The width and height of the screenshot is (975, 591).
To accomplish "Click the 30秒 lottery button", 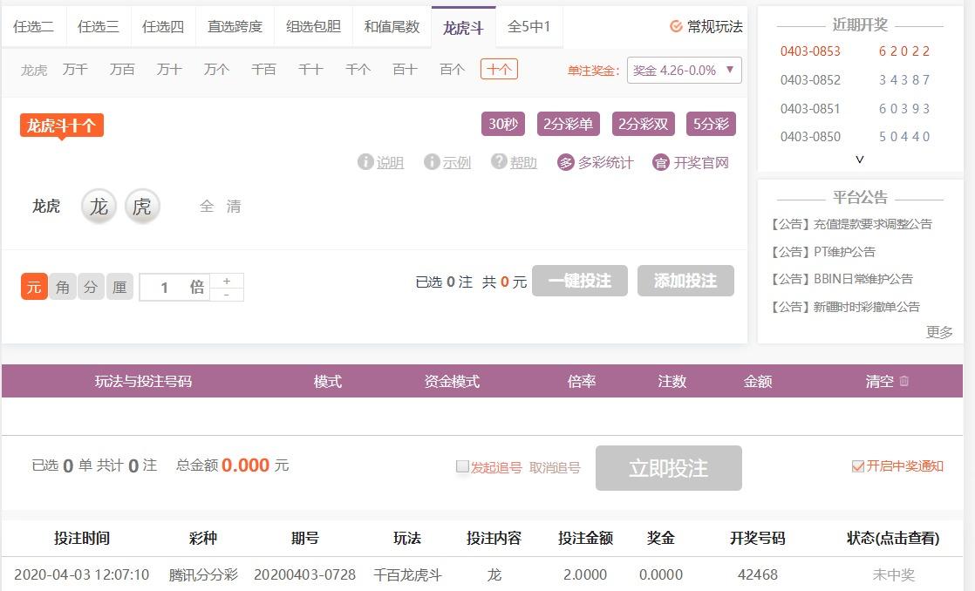I will [x=503, y=124].
